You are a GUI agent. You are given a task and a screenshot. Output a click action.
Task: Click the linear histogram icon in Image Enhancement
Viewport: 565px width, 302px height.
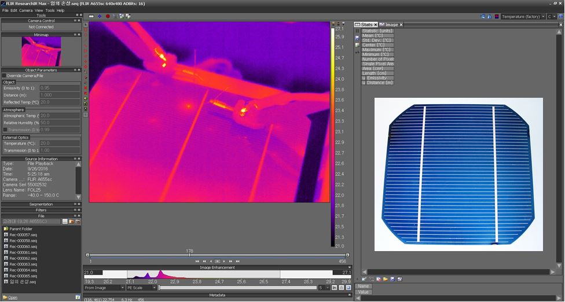point(335,288)
